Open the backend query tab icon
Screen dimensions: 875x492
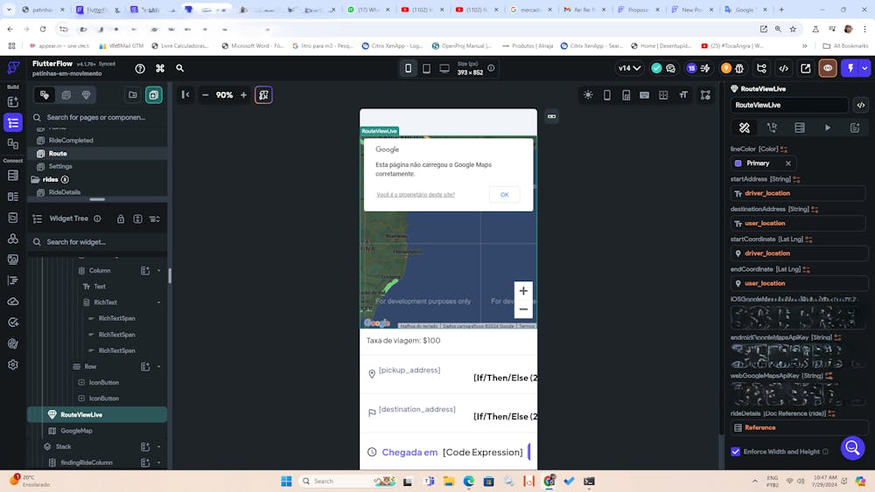800,128
